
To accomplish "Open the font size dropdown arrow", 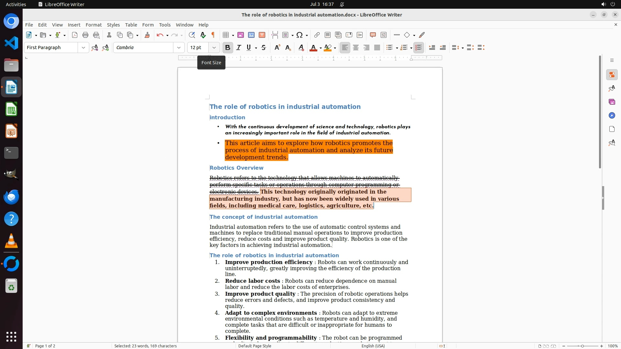I will pos(214,48).
